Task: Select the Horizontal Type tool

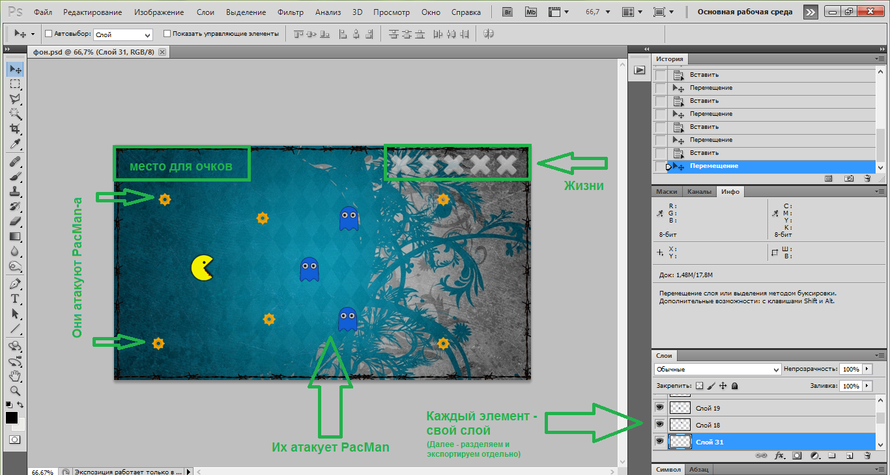Action: coord(15,299)
